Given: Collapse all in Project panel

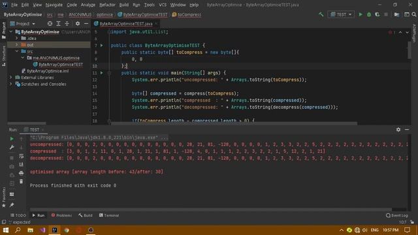Looking at the screenshot, I should click(67, 23).
